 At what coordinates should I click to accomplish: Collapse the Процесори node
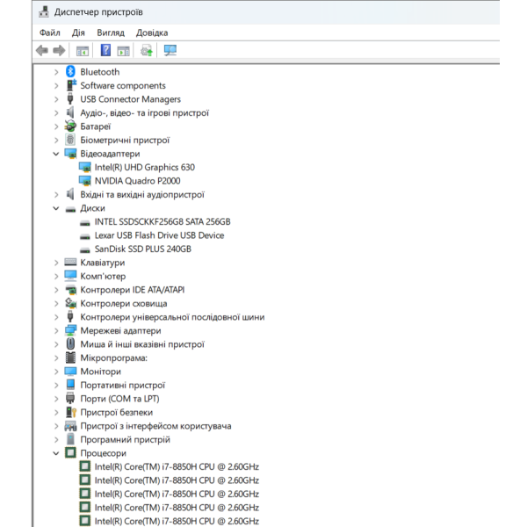click(x=56, y=453)
